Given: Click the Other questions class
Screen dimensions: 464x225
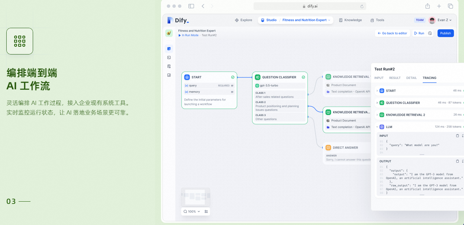Looking at the screenshot, I should [280, 117].
